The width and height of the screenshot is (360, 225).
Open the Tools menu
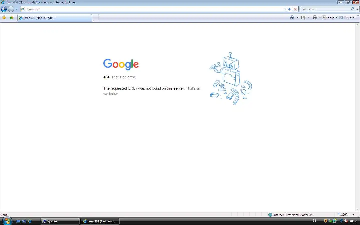click(347, 17)
